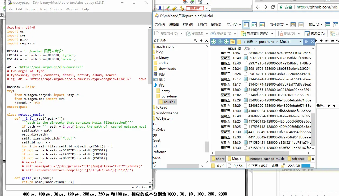339x196 pixels.
Task: Go forward with green right arrow
Action: [x=220, y=41]
